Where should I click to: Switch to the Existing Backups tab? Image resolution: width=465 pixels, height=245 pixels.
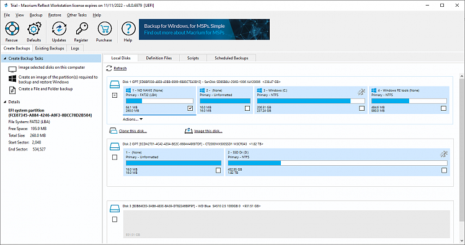[x=50, y=48]
